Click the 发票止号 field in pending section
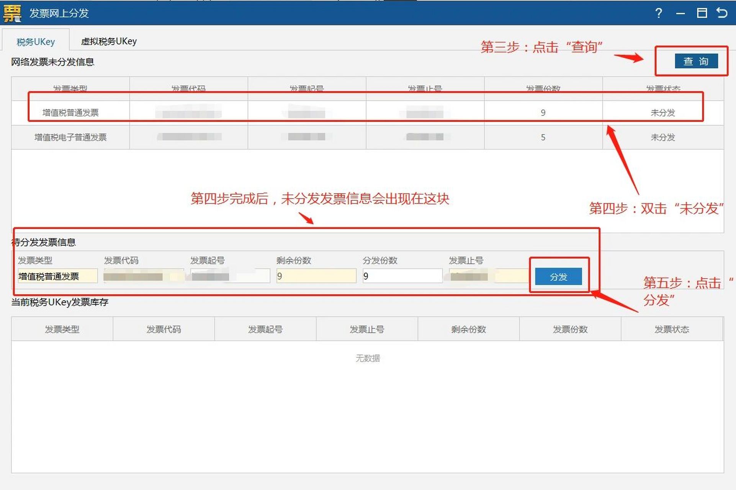Screen dimensions: 736x490 [489, 276]
